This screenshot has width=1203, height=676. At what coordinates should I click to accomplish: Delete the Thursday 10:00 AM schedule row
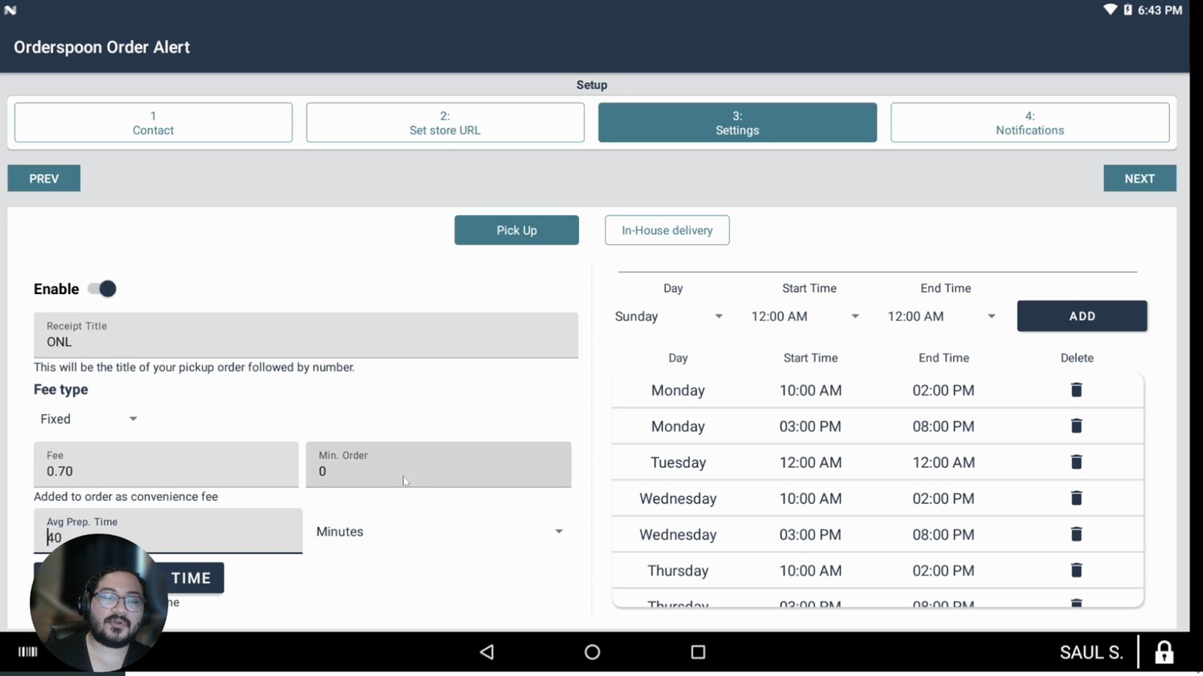coord(1076,570)
